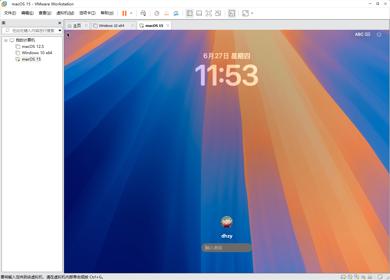This screenshot has width=390, height=280.
Task: Click the macOS power button icon
Action: click(379, 34)
